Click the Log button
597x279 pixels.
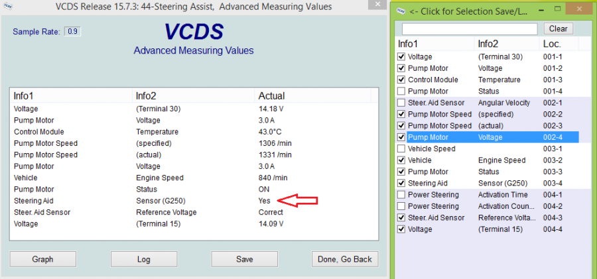(144, 259)
